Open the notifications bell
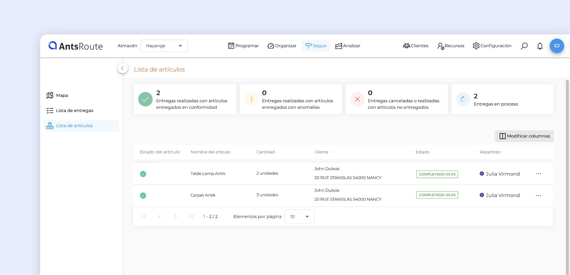 [x=540, y=46]
